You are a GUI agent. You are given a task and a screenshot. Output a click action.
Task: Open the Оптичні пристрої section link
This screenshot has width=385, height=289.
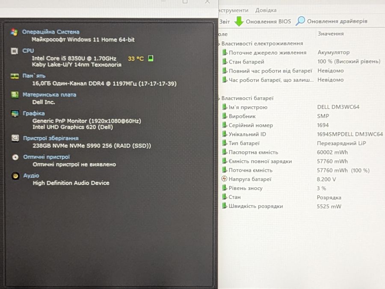[46, 157]
